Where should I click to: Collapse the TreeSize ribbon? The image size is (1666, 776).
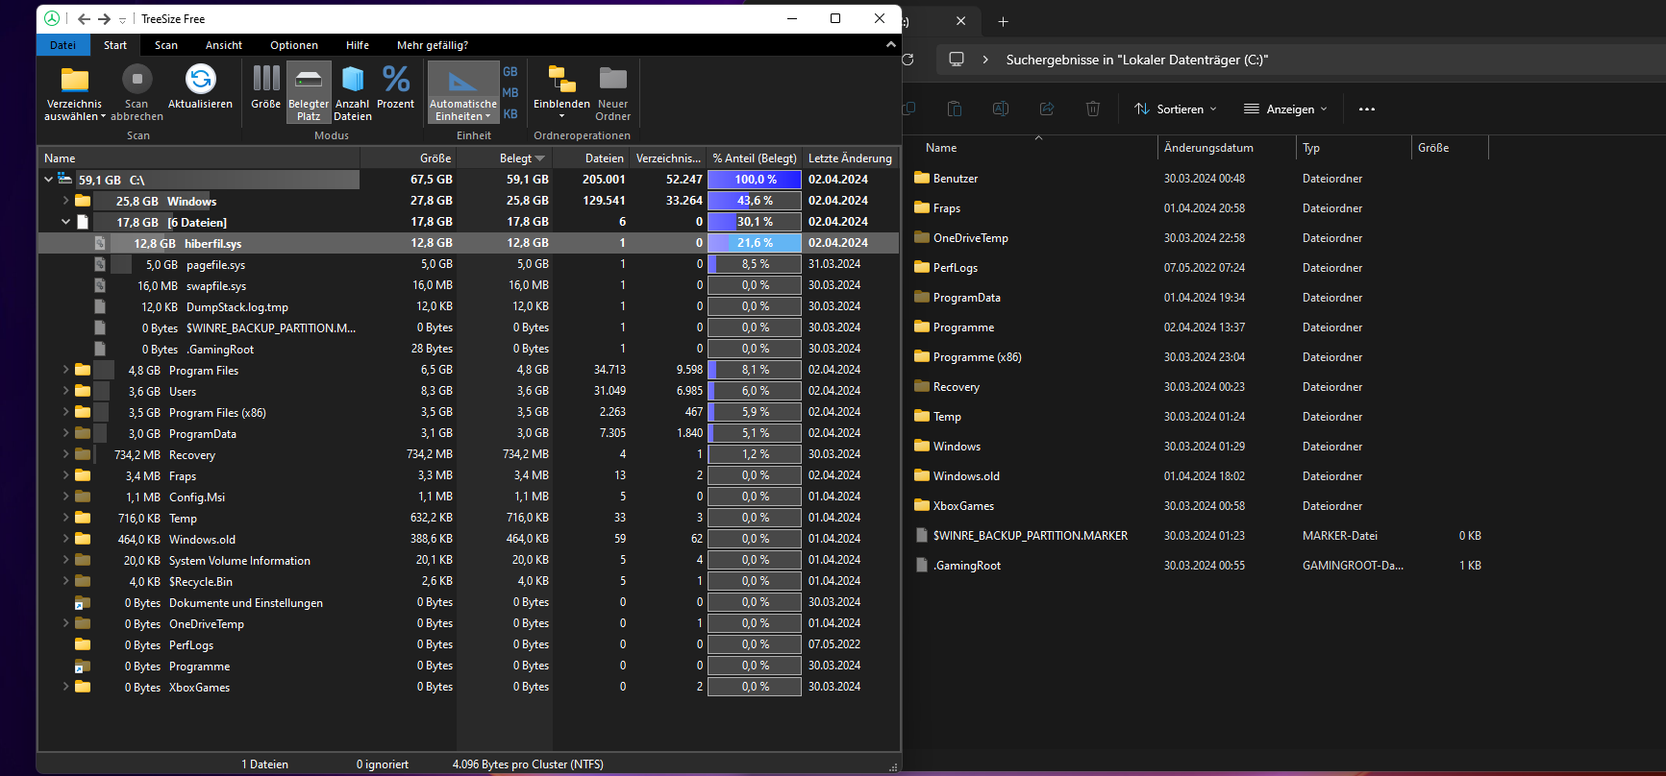click(890, 44)
